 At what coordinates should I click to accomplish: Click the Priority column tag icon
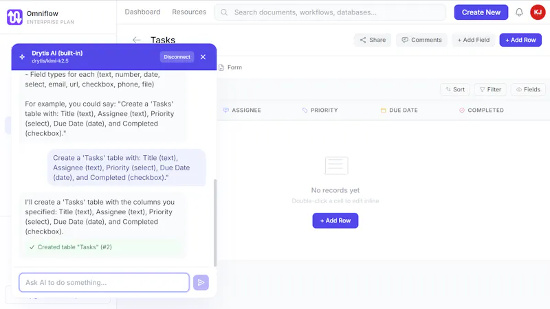305,110
